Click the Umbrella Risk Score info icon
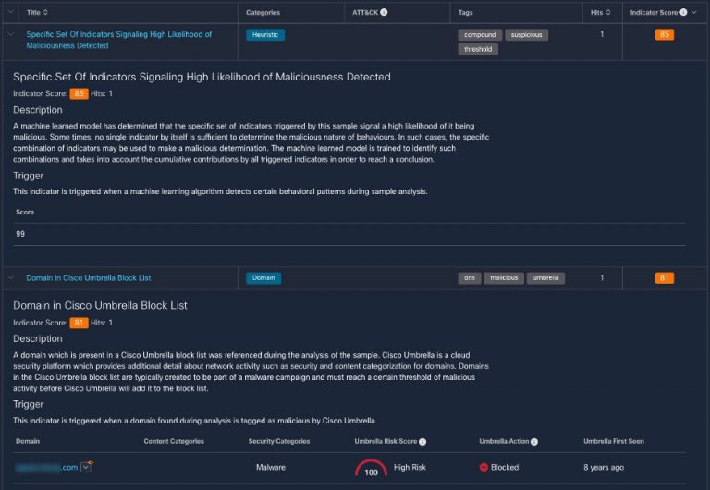This screenshot has height=490, width=710. coord(422,442)
